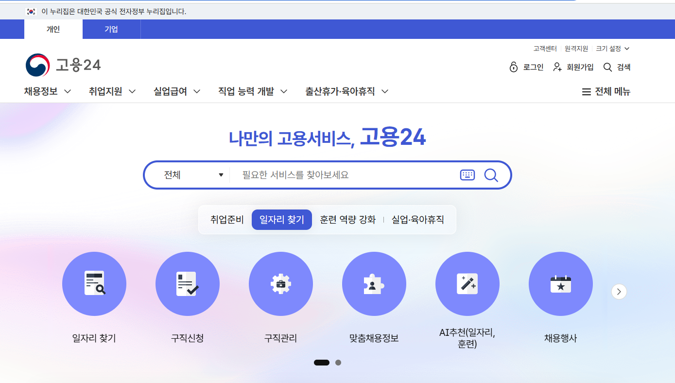This screenshot has width=675, height=383.
Task: Click the AI추천(일자리, 훈련) label text
Action: click(467, 338)
